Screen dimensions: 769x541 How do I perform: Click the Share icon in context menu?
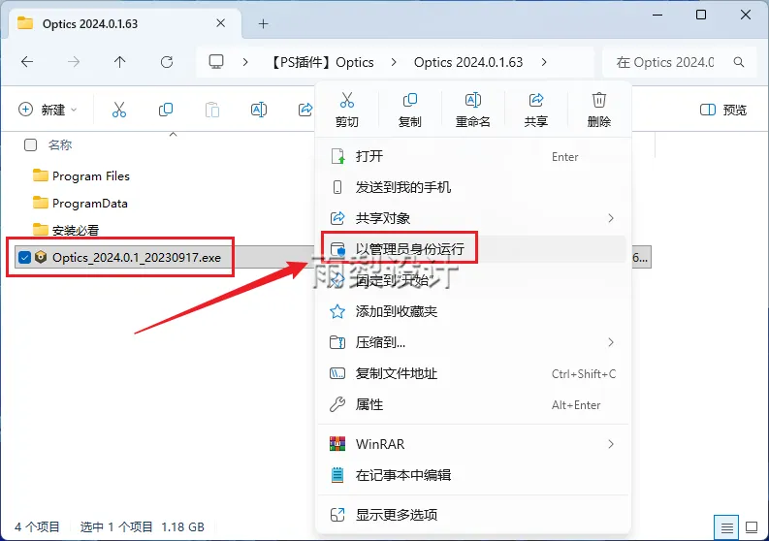click(x=536, y=100)
